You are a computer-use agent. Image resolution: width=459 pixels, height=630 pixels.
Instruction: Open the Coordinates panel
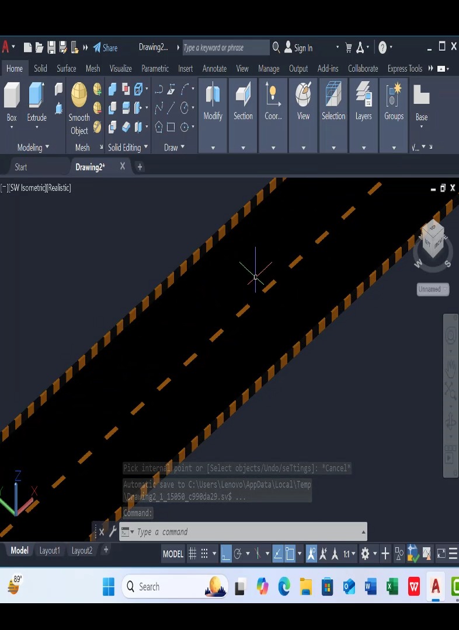273,116
